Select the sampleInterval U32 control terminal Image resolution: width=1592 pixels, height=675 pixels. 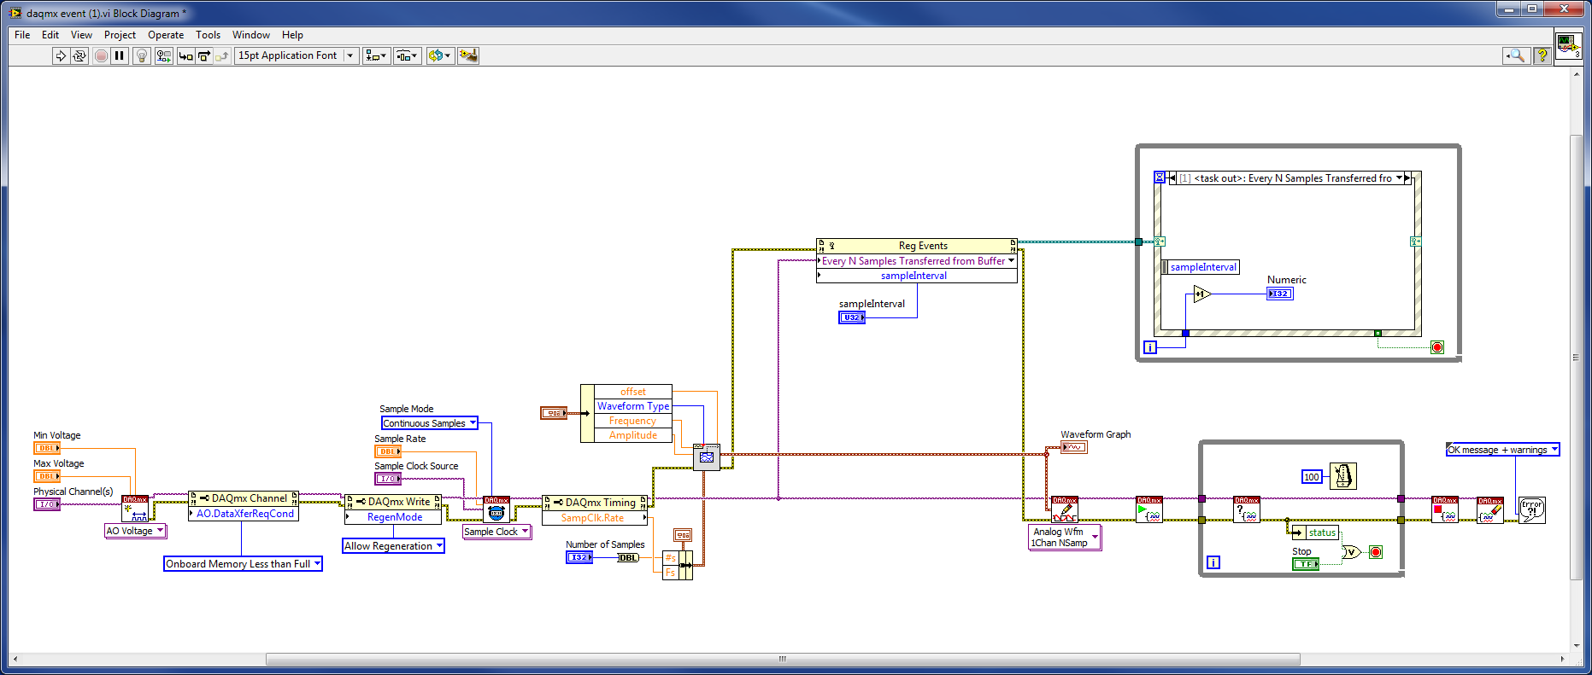[852, 317]
